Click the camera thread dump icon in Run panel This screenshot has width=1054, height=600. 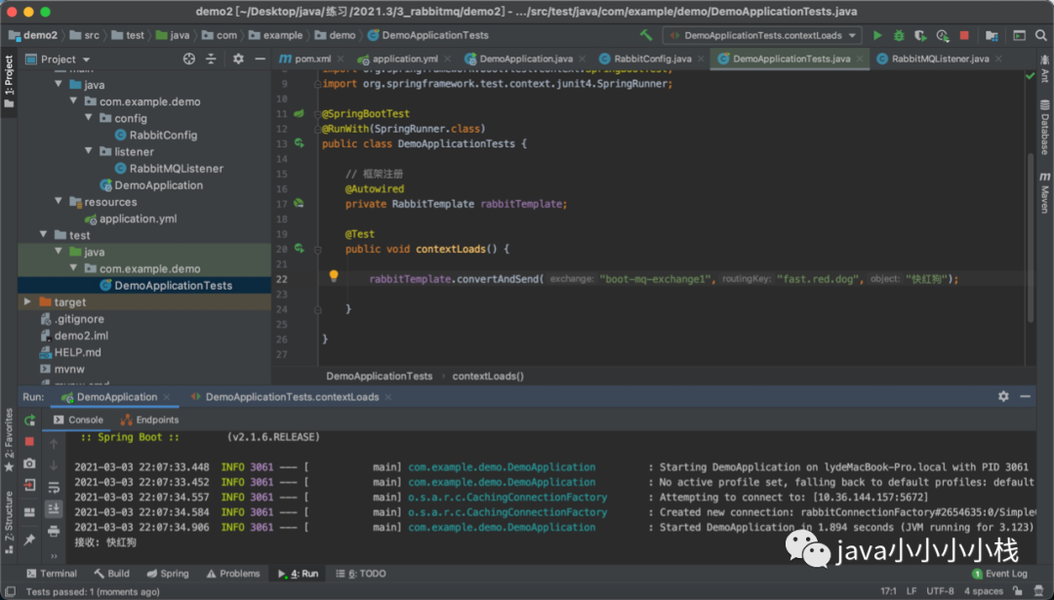pyautogui.click(x=29, y=463)
